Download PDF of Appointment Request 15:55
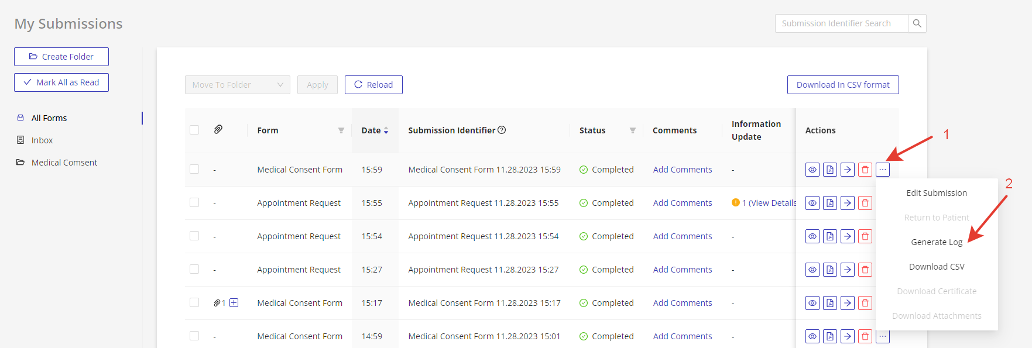This screenshot has width=1032, height=348. 829,203
